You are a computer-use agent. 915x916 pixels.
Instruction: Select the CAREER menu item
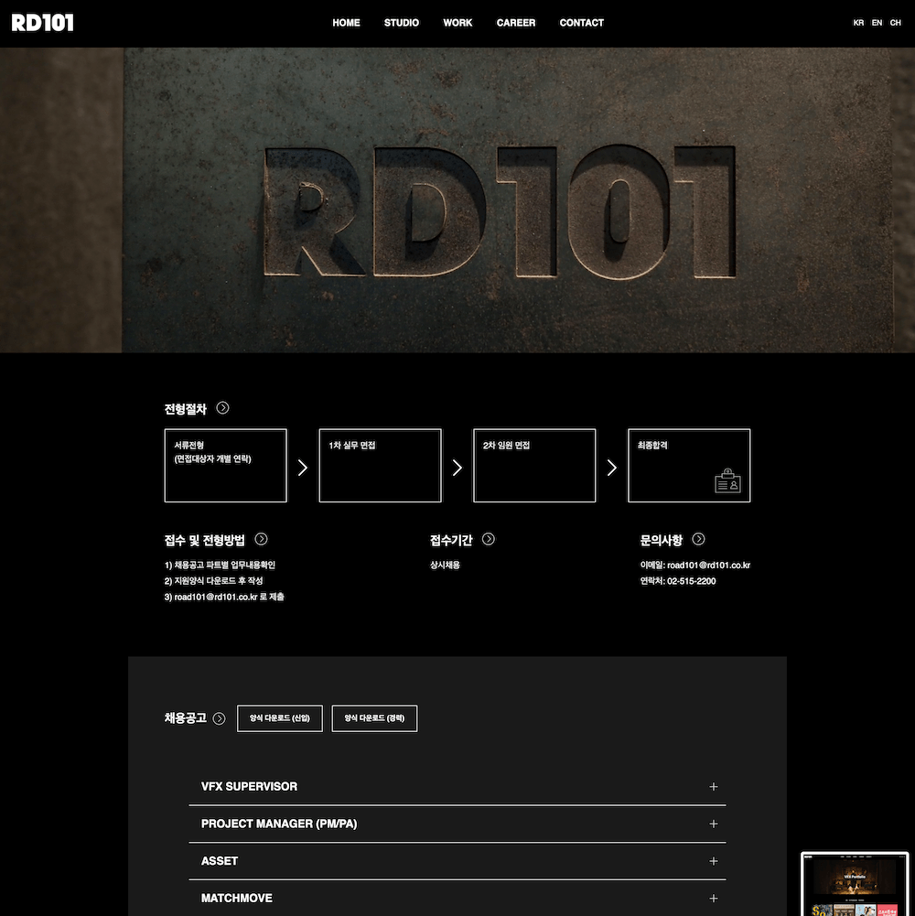coord(516,23)
